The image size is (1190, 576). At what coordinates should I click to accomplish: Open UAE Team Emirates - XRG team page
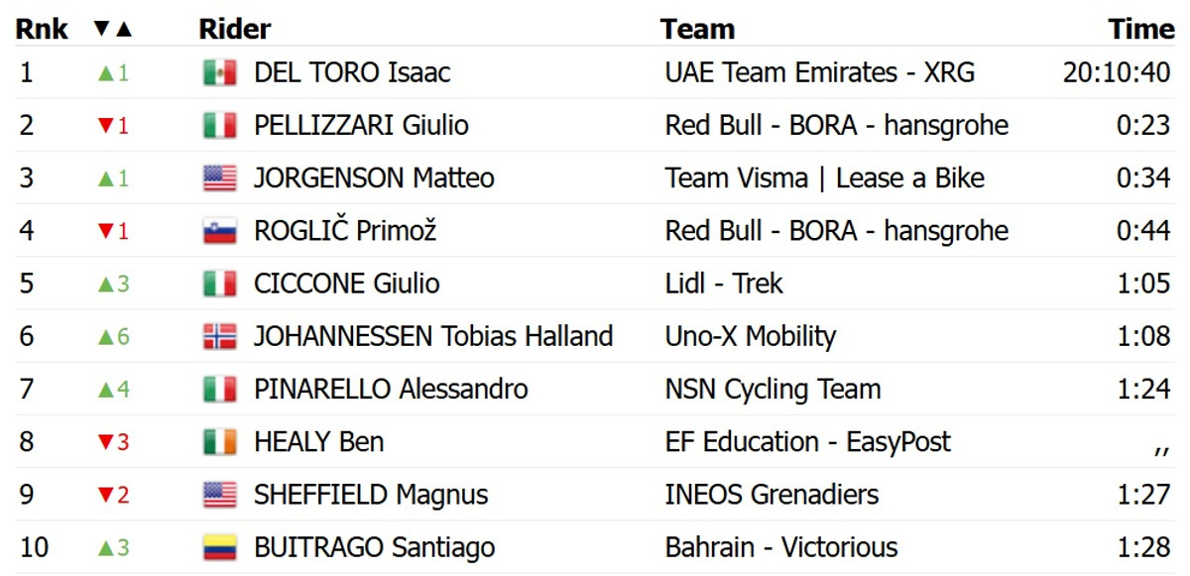tap(820, 72)
